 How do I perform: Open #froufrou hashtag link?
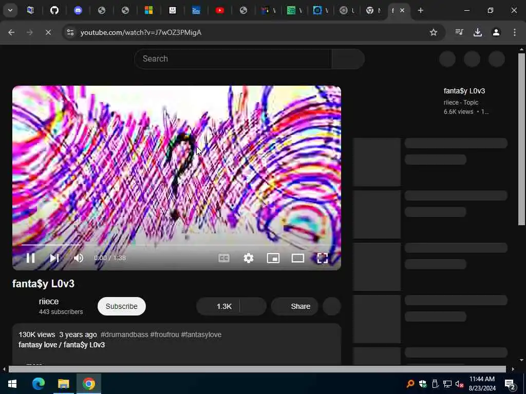pyautogui.click(x=164, y=334)
